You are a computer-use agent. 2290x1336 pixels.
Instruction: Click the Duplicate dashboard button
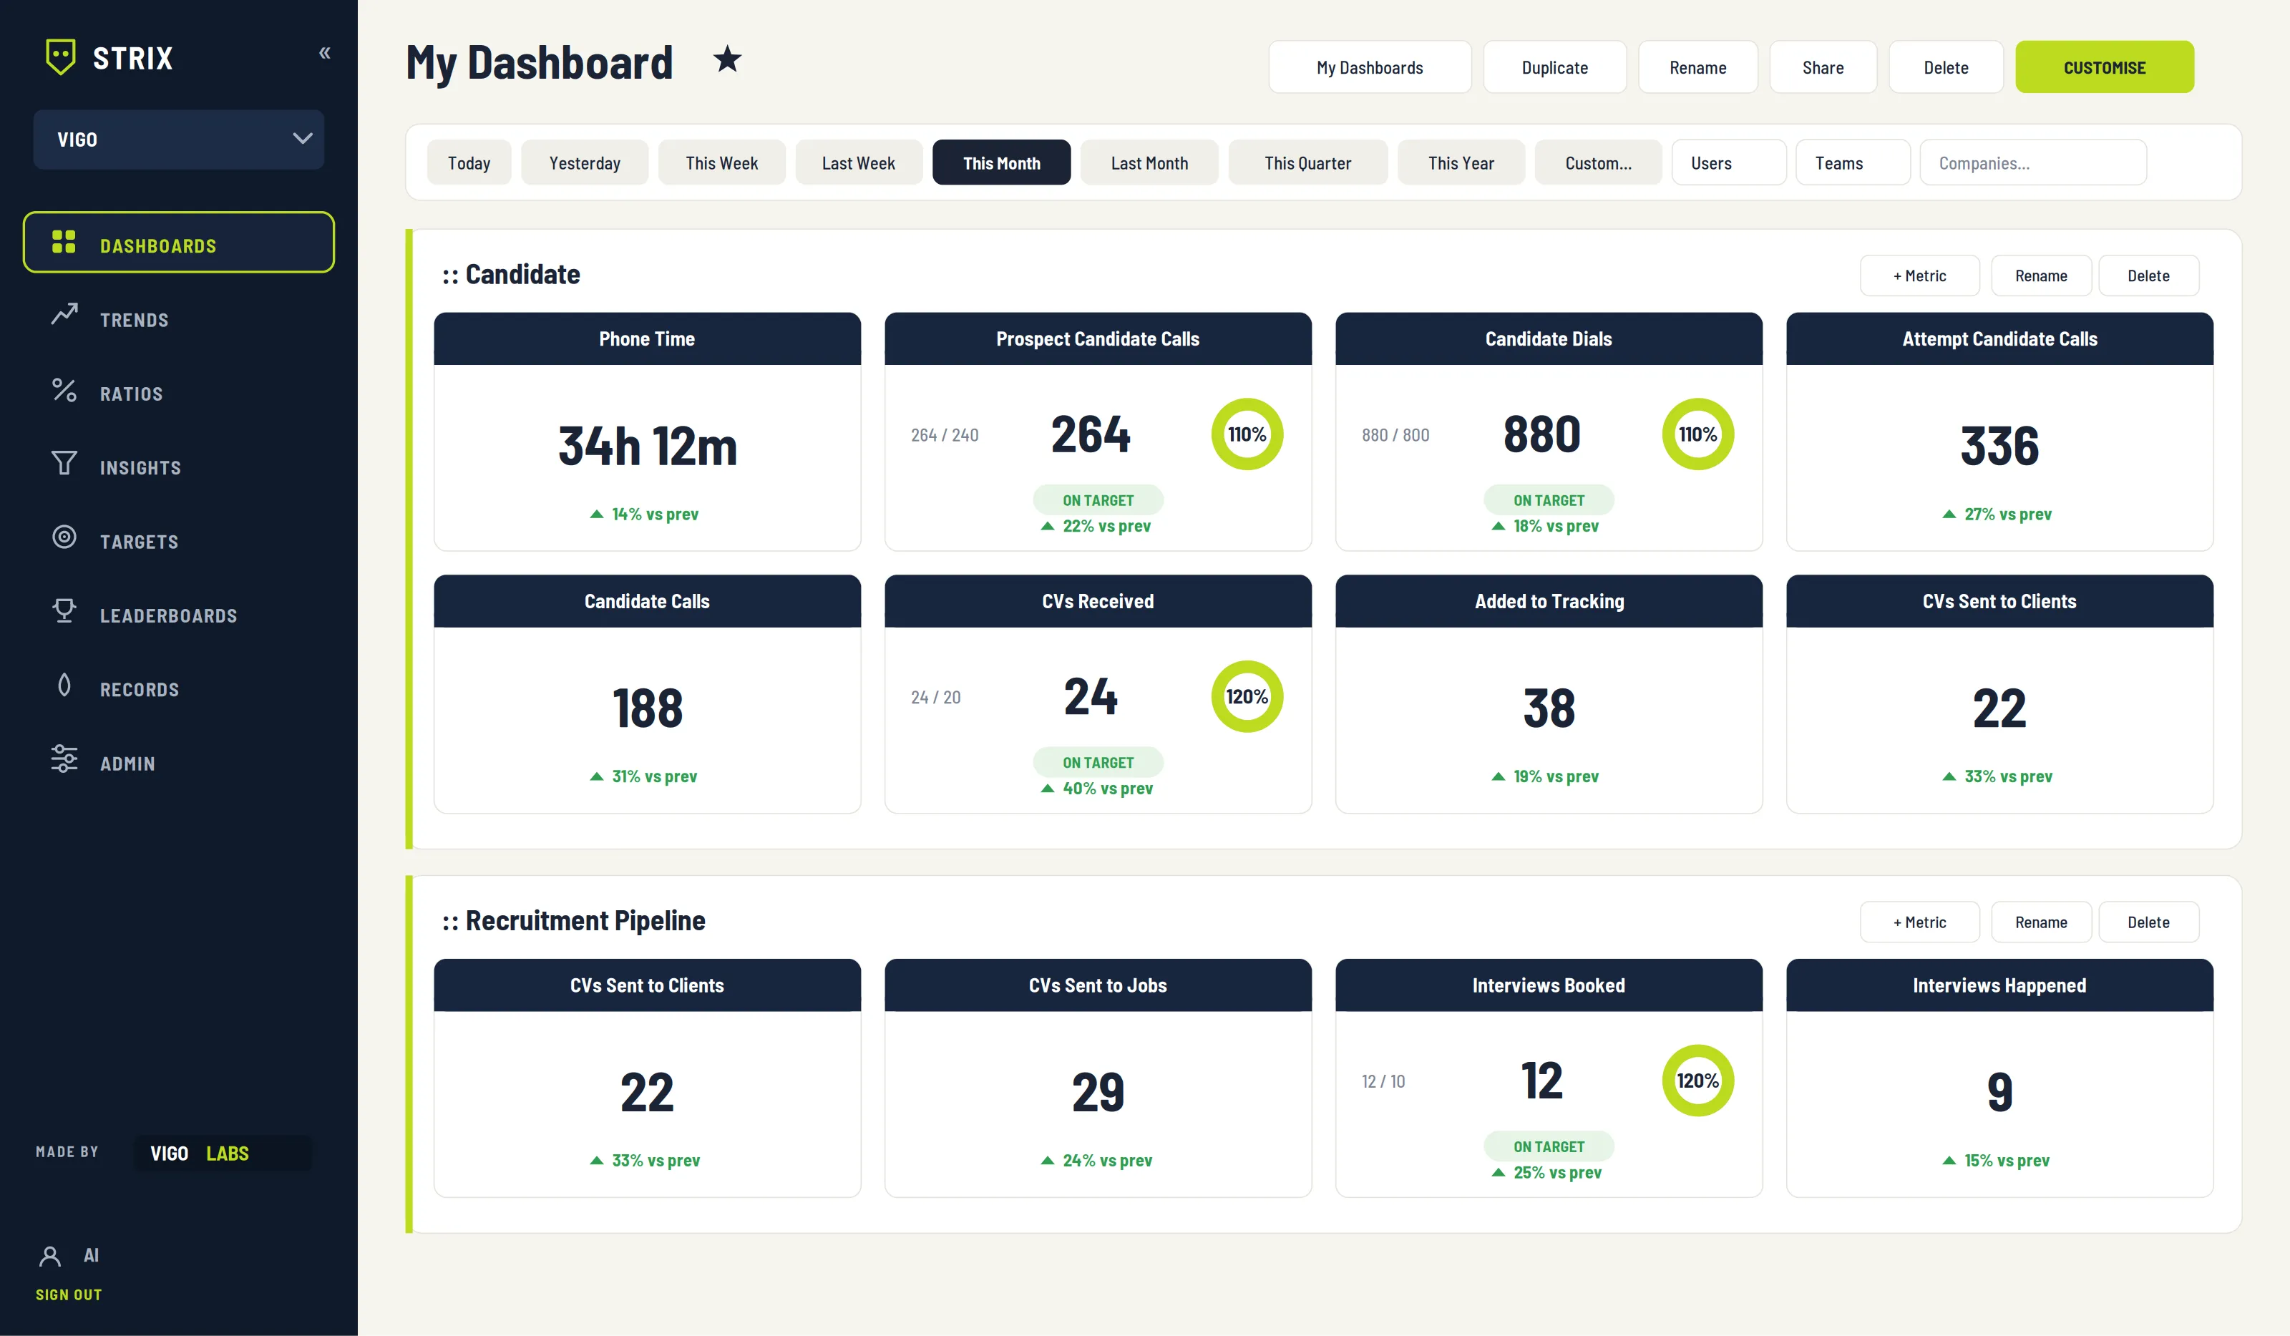1555,67
